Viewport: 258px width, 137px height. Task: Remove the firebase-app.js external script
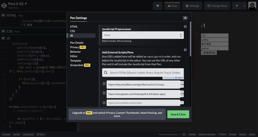(182, 92)
